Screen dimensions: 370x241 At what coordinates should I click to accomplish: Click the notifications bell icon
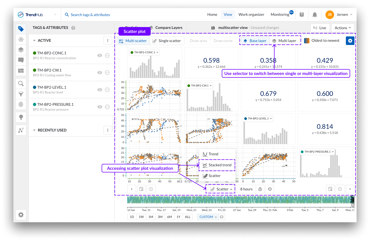315,15
